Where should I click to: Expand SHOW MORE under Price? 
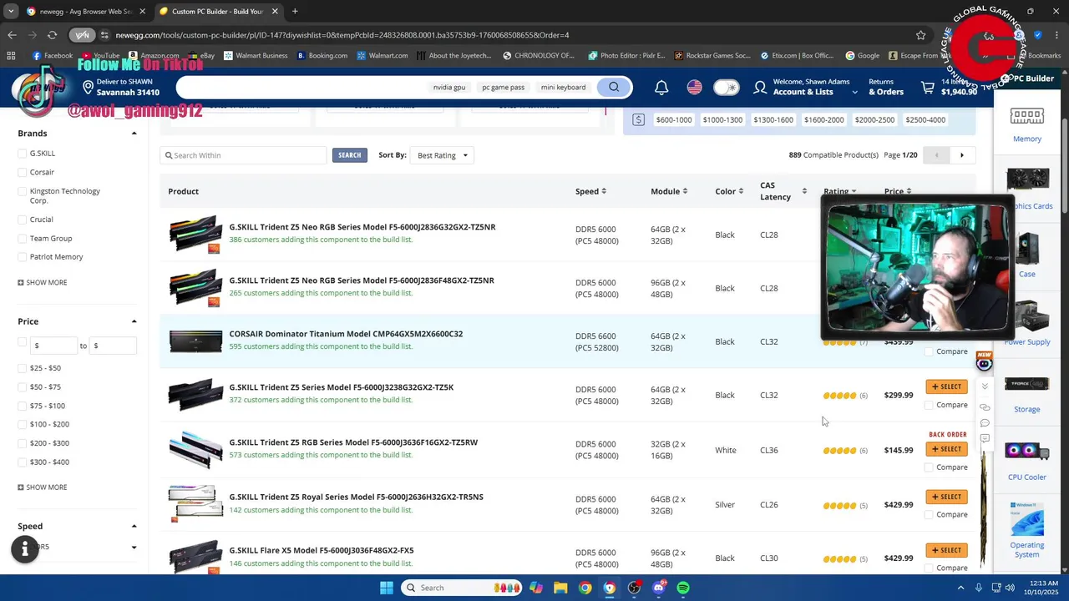[43, 487]
